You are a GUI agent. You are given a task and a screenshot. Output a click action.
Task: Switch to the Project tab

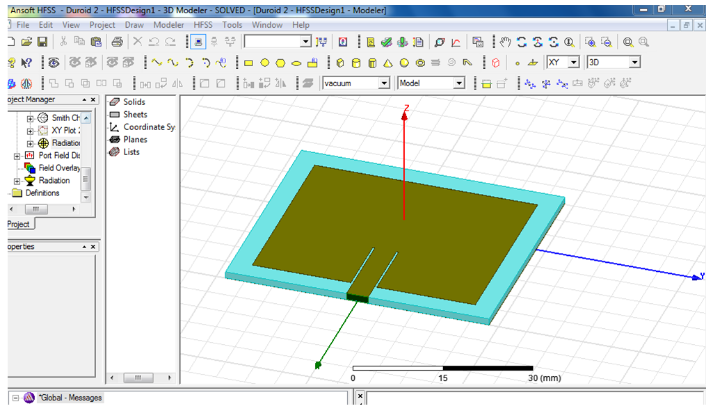pyautogui.click(x=18, y=224)
